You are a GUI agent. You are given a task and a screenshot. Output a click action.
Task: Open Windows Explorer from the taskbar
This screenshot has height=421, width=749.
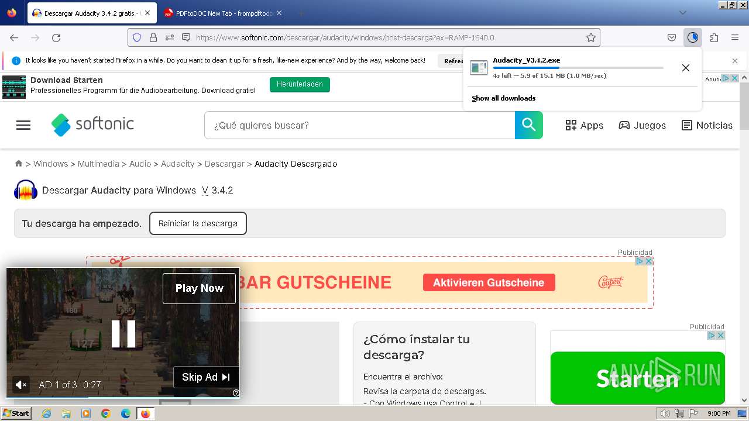click(66, 413)
